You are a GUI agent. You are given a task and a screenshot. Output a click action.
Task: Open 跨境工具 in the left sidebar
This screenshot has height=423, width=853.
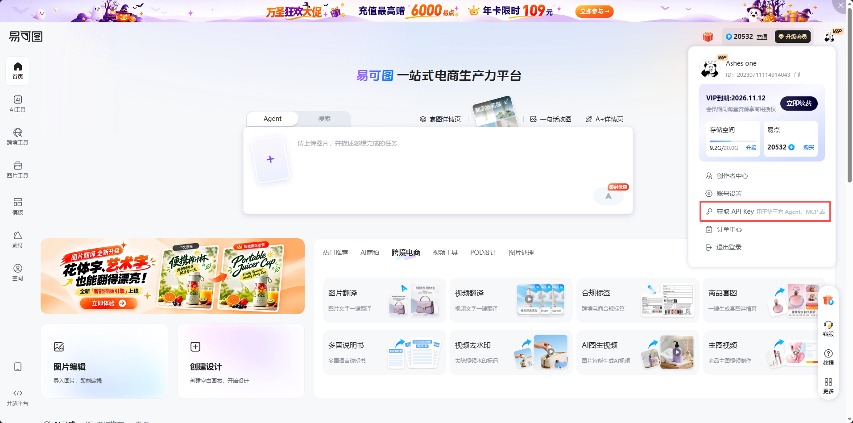pos(17,137)
